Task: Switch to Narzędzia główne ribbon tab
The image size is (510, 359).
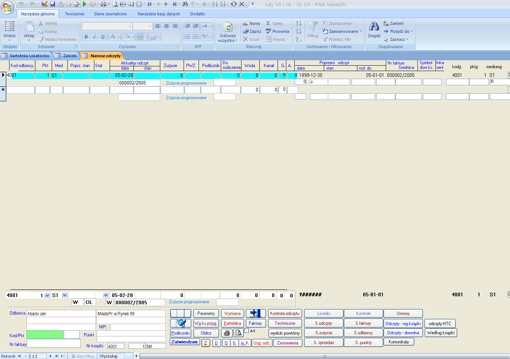Action: point(38,14)
